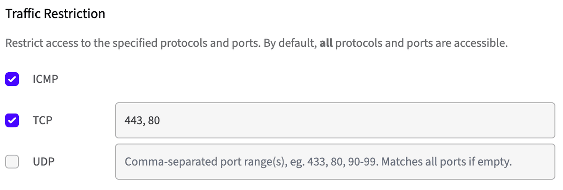Screen dimensions: 563x190
Task: Click the Traffic Restriction heading
Action: click(55, 14)
